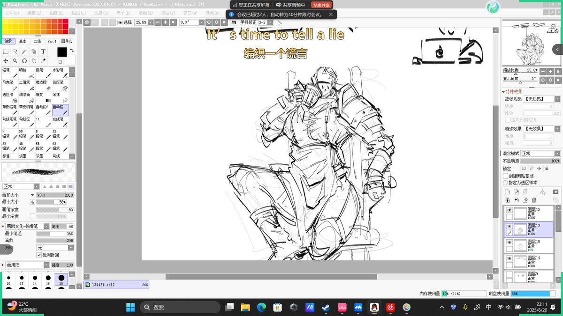Choose the 水彩笔 watercolor brush
The height and width of the screenshot is (316, 563).
click(x=60, y=73)
